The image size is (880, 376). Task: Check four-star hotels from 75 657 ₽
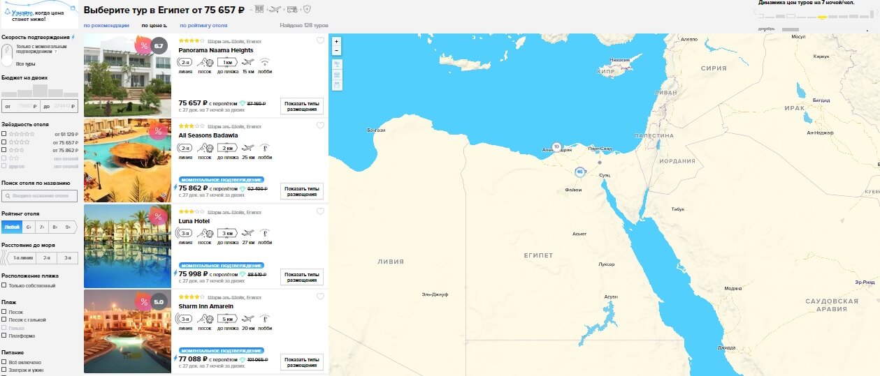(x=4, y=142)
